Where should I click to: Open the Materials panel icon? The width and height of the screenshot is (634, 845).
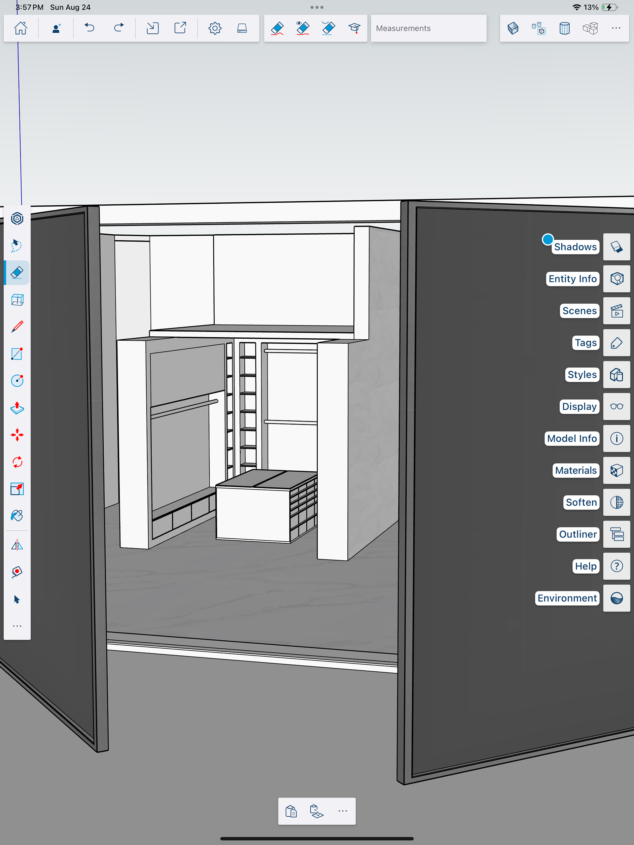click(x=616, y=470)
